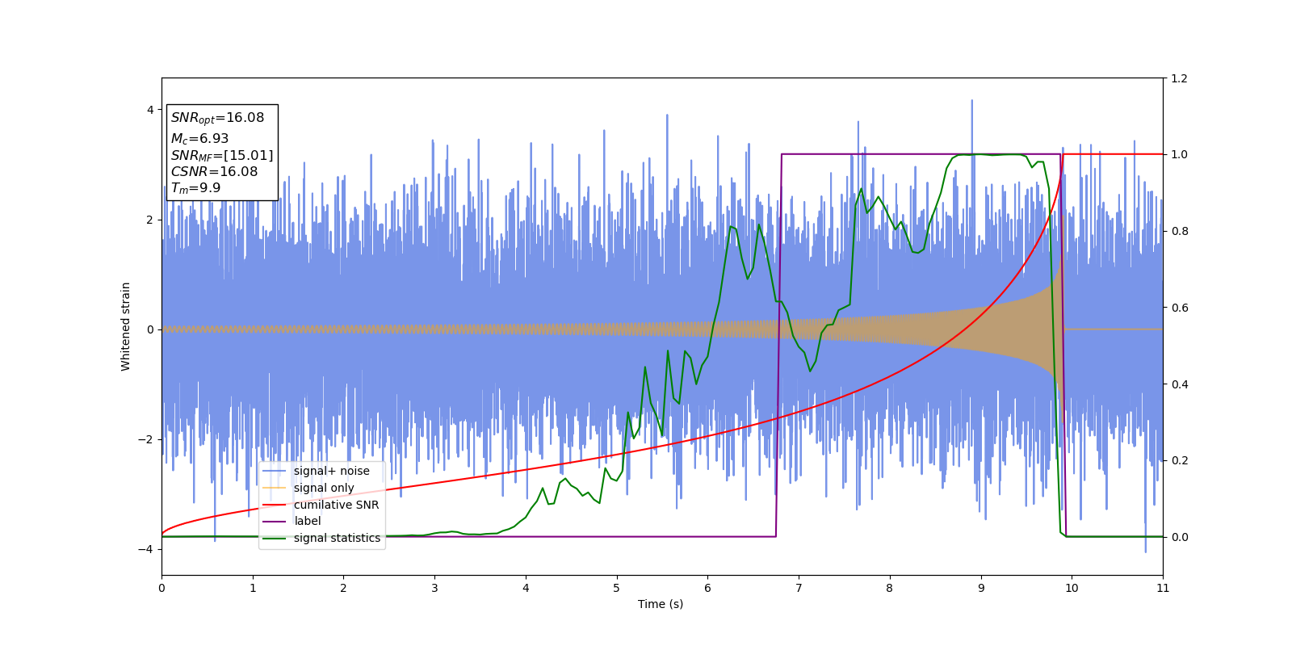Click the x-axis tick label 7

point(799,588)
